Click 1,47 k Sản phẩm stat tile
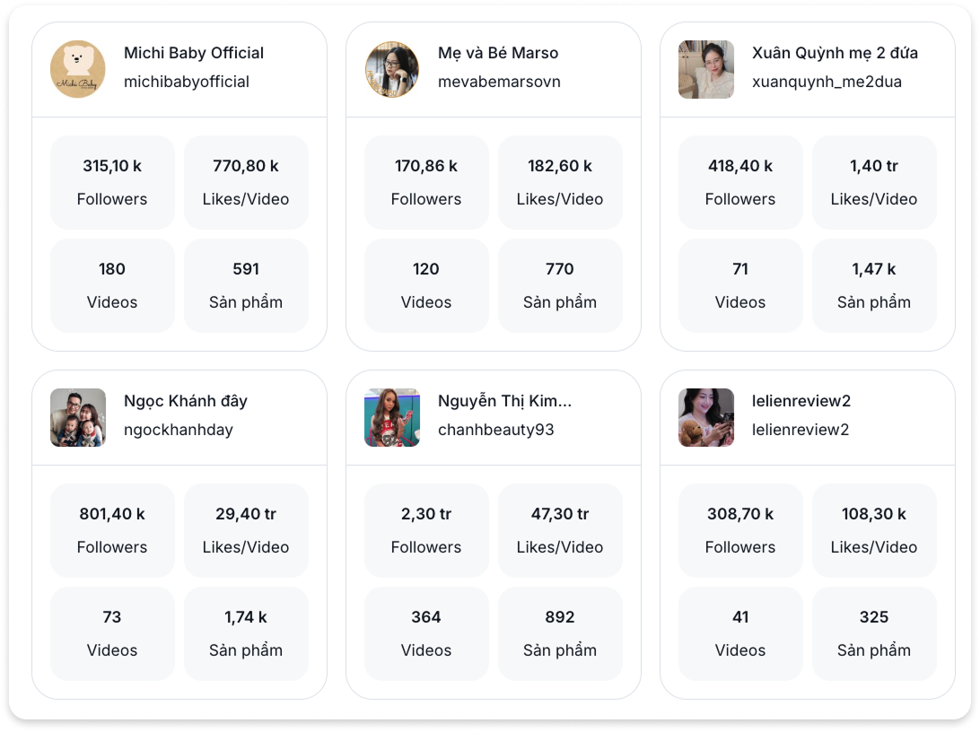The width and height of the screenshot is (980, 732). (874, 285)
